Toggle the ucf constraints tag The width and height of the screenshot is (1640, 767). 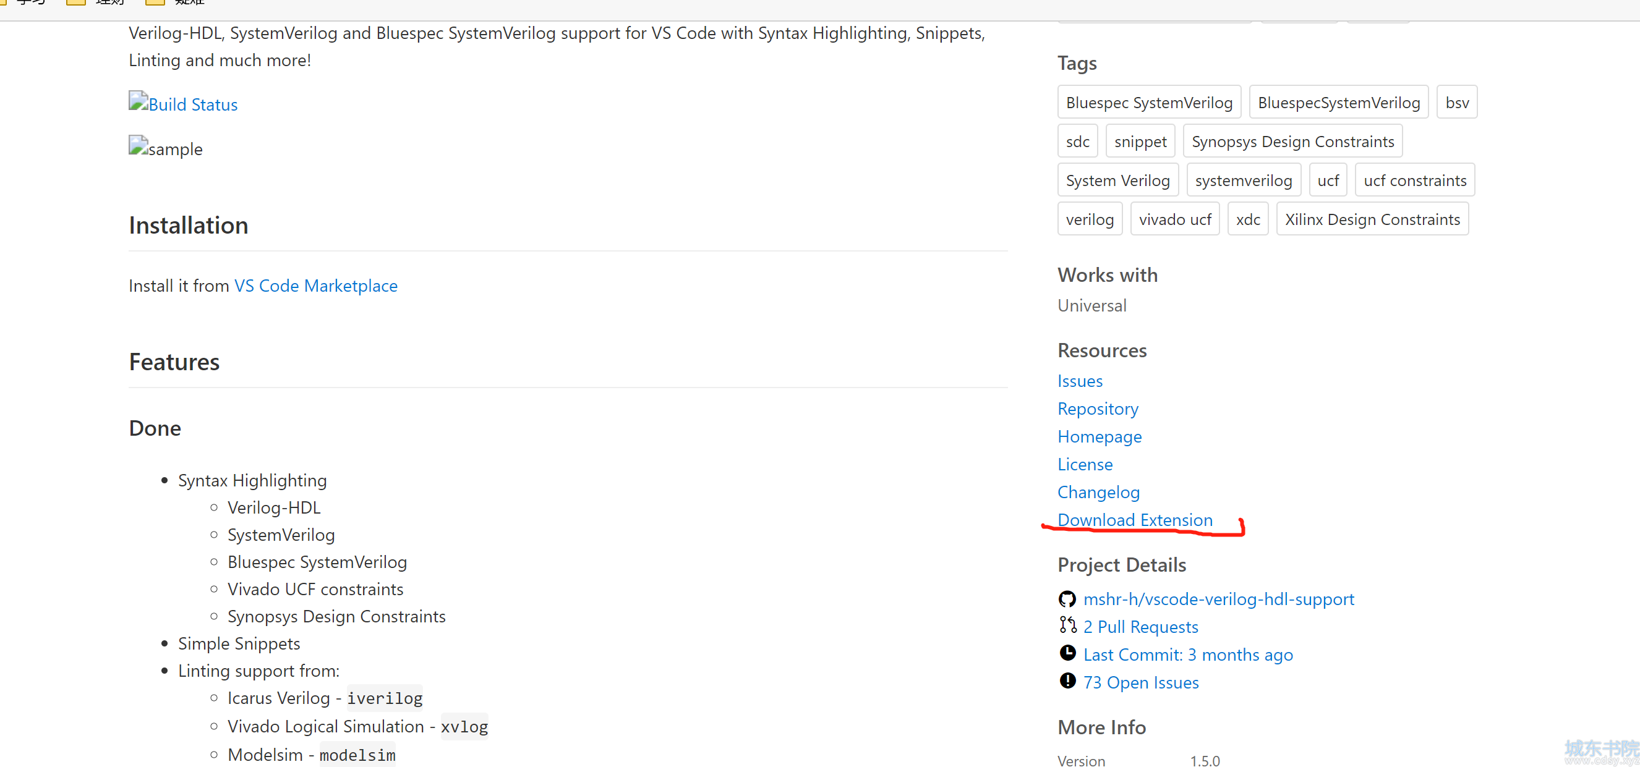(1413, 180)
